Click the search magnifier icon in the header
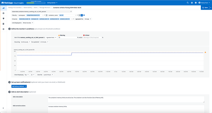The width and height of the screenshot is (212, 113). point(188,3)
